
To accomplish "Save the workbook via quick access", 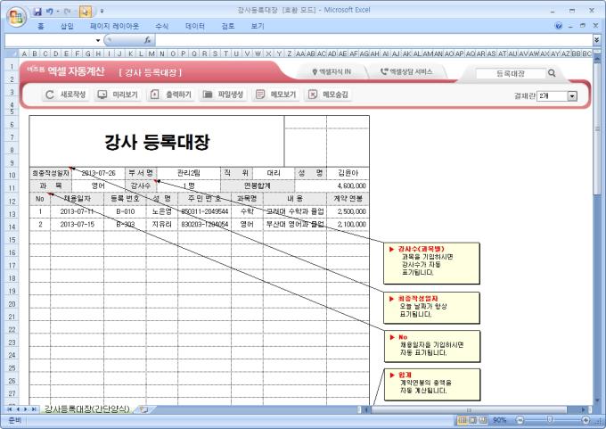I will click(37, 12).
